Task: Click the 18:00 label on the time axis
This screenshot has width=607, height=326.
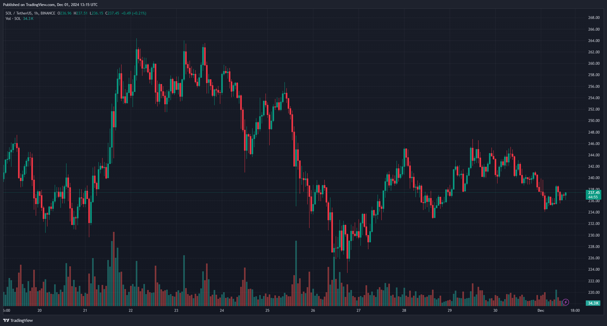Action: click(575, 311)
